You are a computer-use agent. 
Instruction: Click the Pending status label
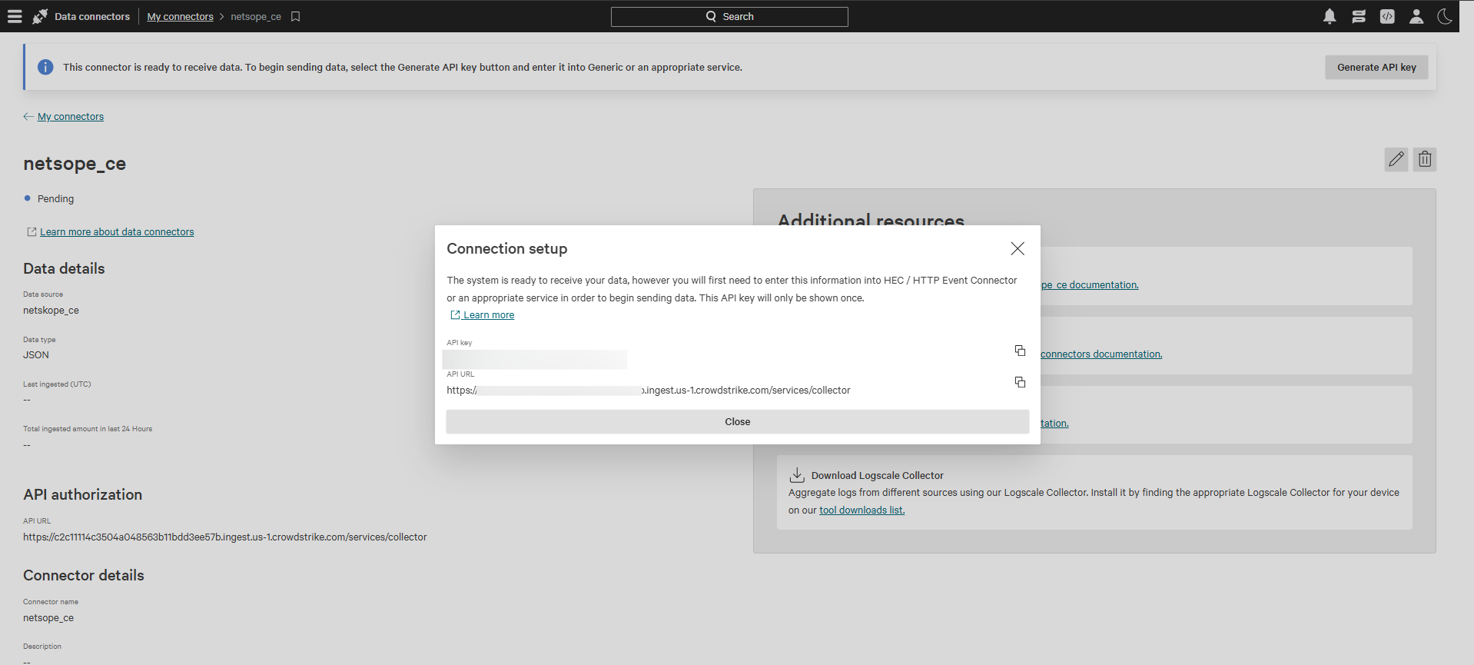(55, 198)
